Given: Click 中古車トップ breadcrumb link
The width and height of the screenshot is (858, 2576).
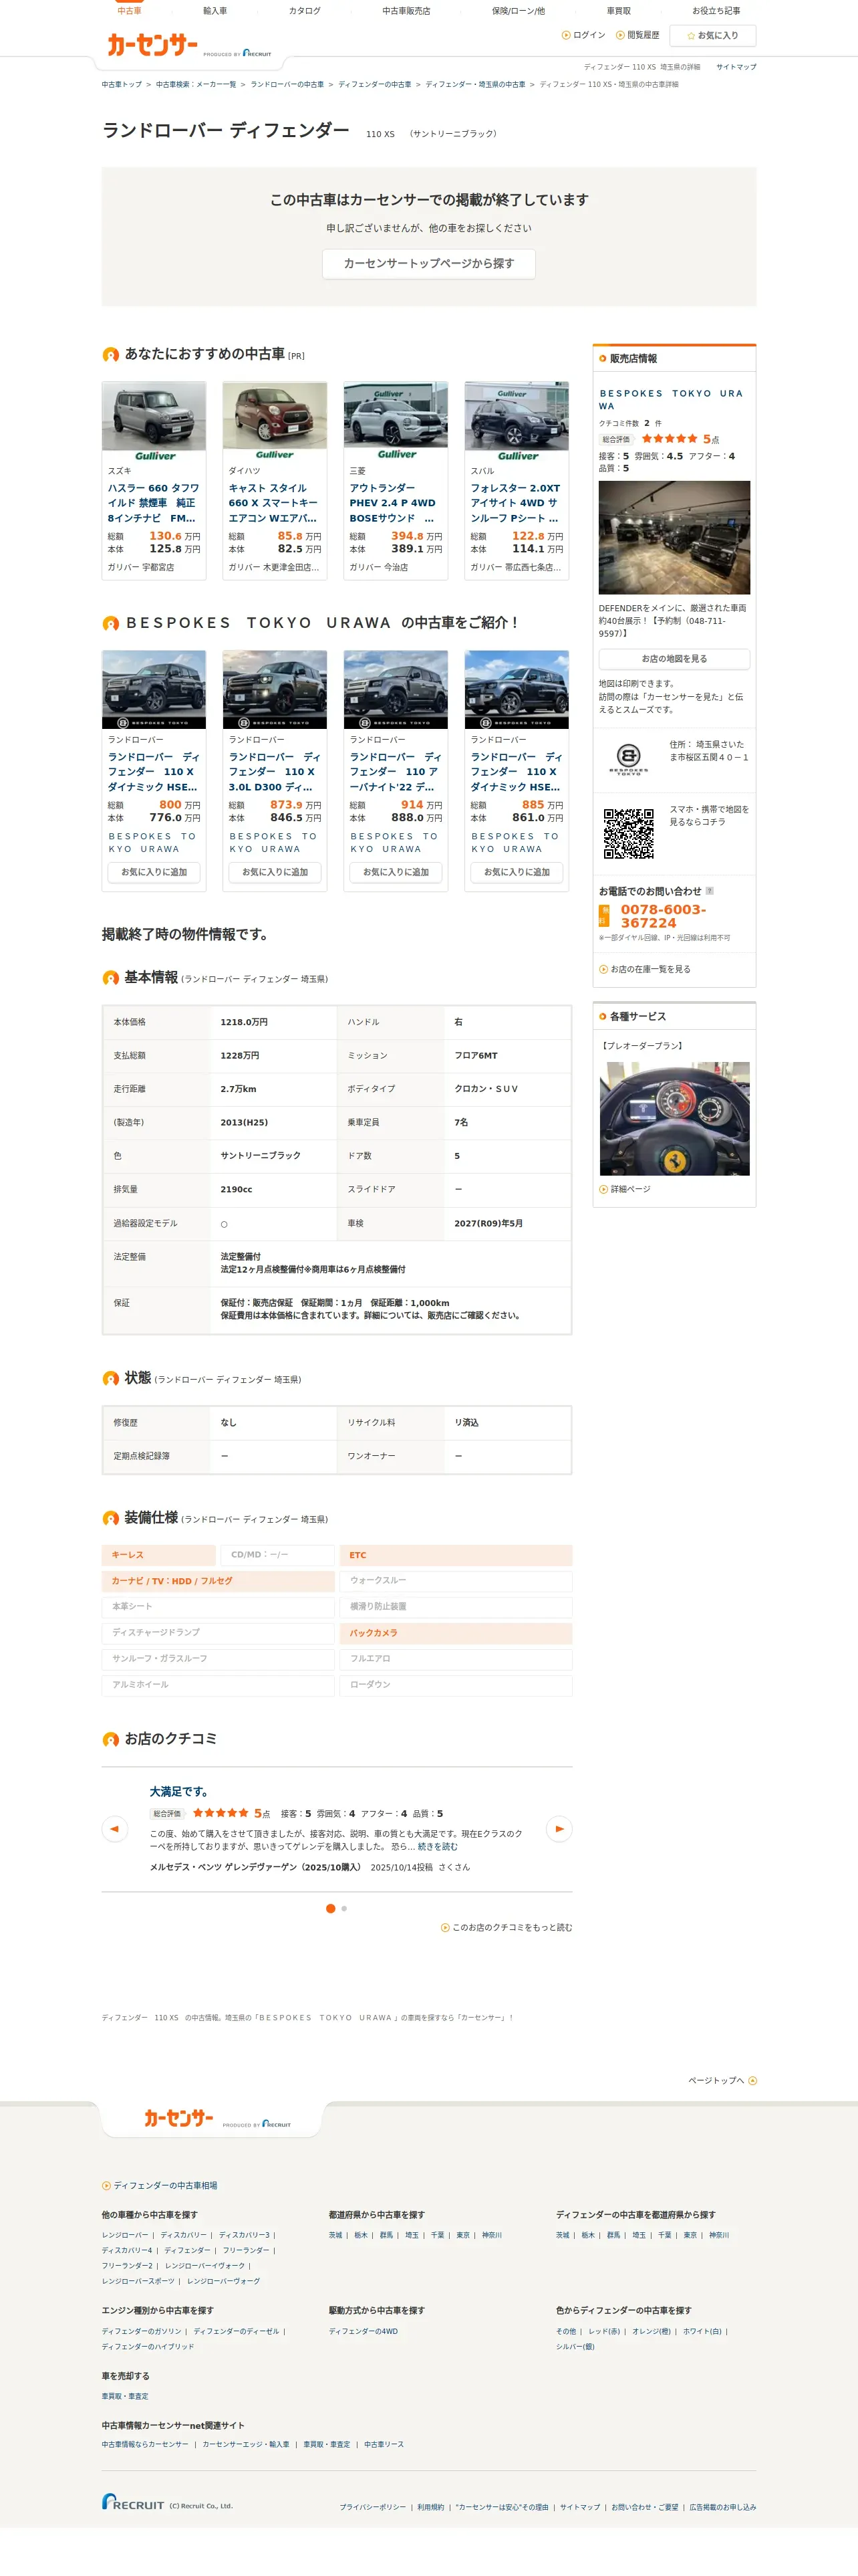Looking at the screenshot, I should (x=121, y=85).
